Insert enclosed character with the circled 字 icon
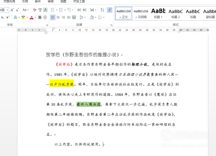Screen dimensions: 216x156 [45, 17]
